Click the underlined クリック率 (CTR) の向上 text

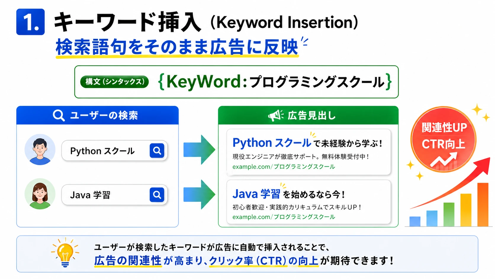click(263, 261)
